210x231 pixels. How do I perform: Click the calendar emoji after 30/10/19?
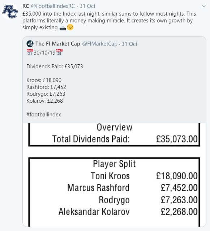59,52
